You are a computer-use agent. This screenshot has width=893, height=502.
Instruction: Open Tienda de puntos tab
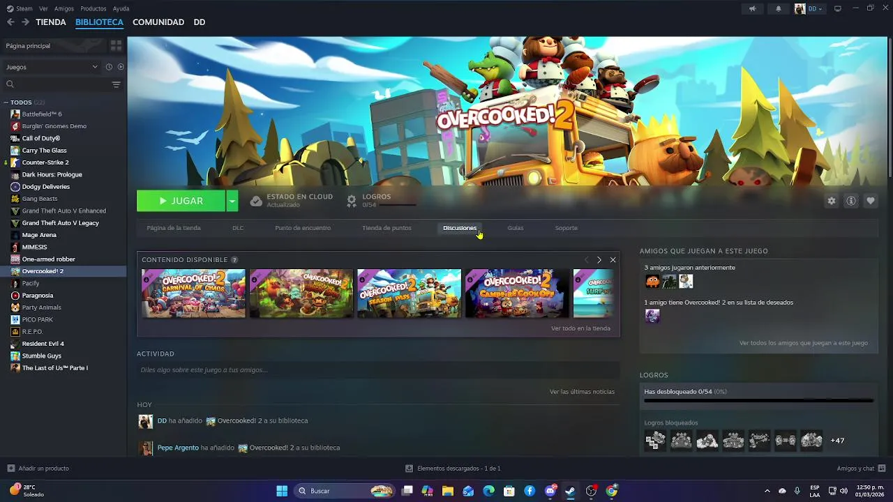(x=387, y=228)
